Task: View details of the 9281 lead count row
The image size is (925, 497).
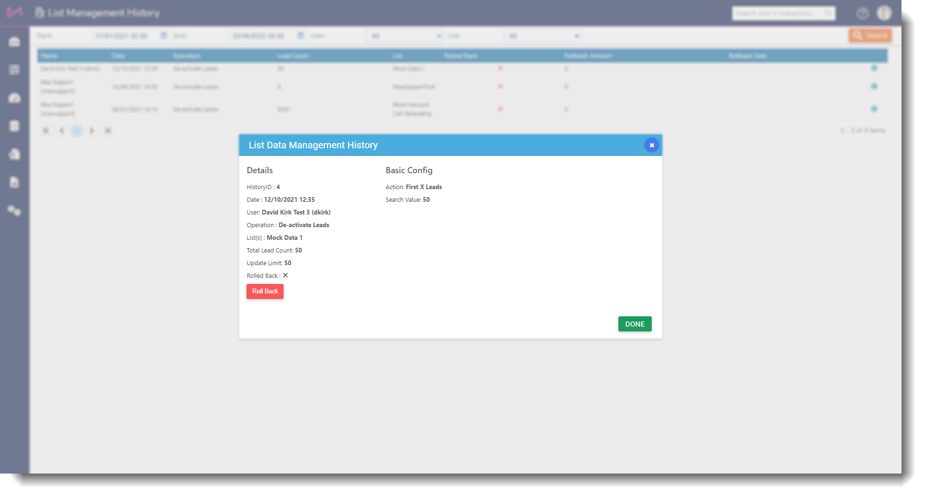Action: [x=874, y=109]
